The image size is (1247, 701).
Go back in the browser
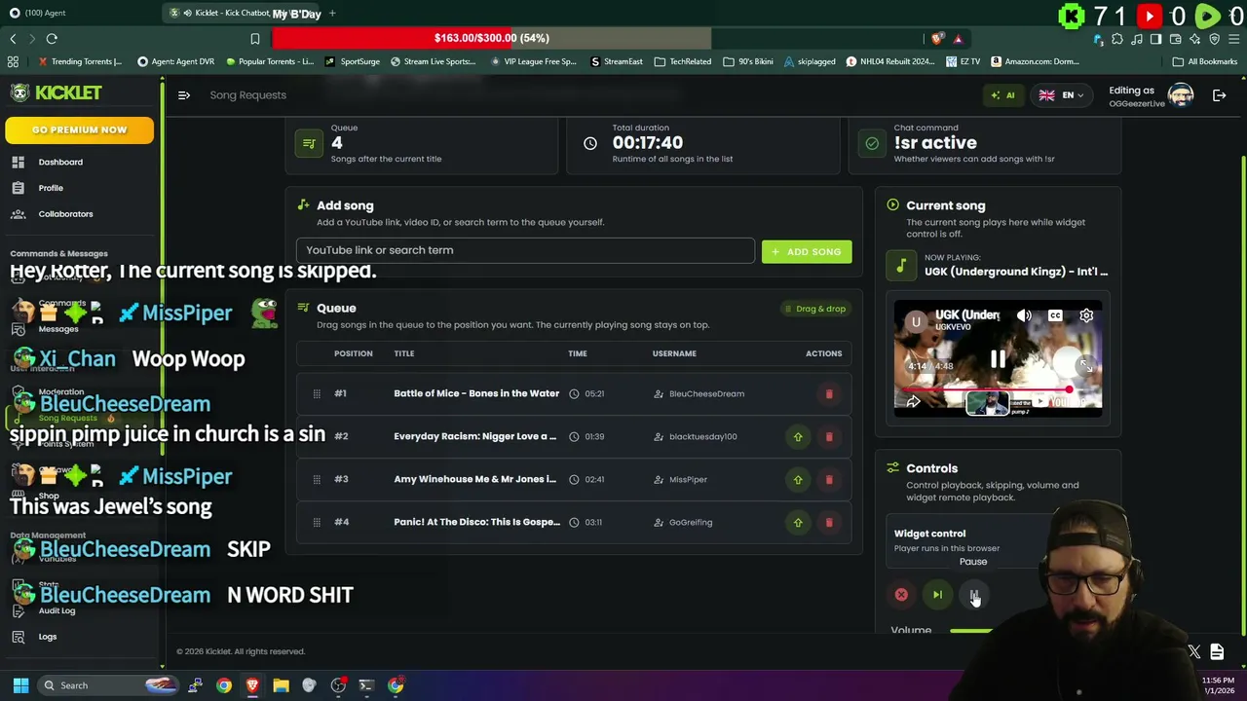[13, 38]
